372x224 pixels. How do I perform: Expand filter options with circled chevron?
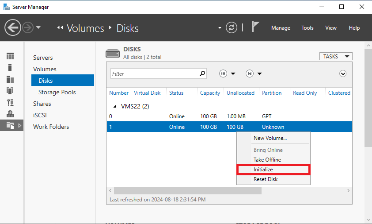click(343, 74)
